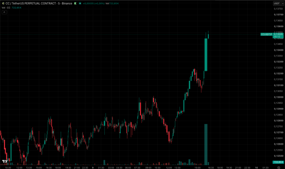Click the symbol title CC / TetherUS PERPETUAL CONTRACT
Viewport: 285px width, 169px height.
31,3
